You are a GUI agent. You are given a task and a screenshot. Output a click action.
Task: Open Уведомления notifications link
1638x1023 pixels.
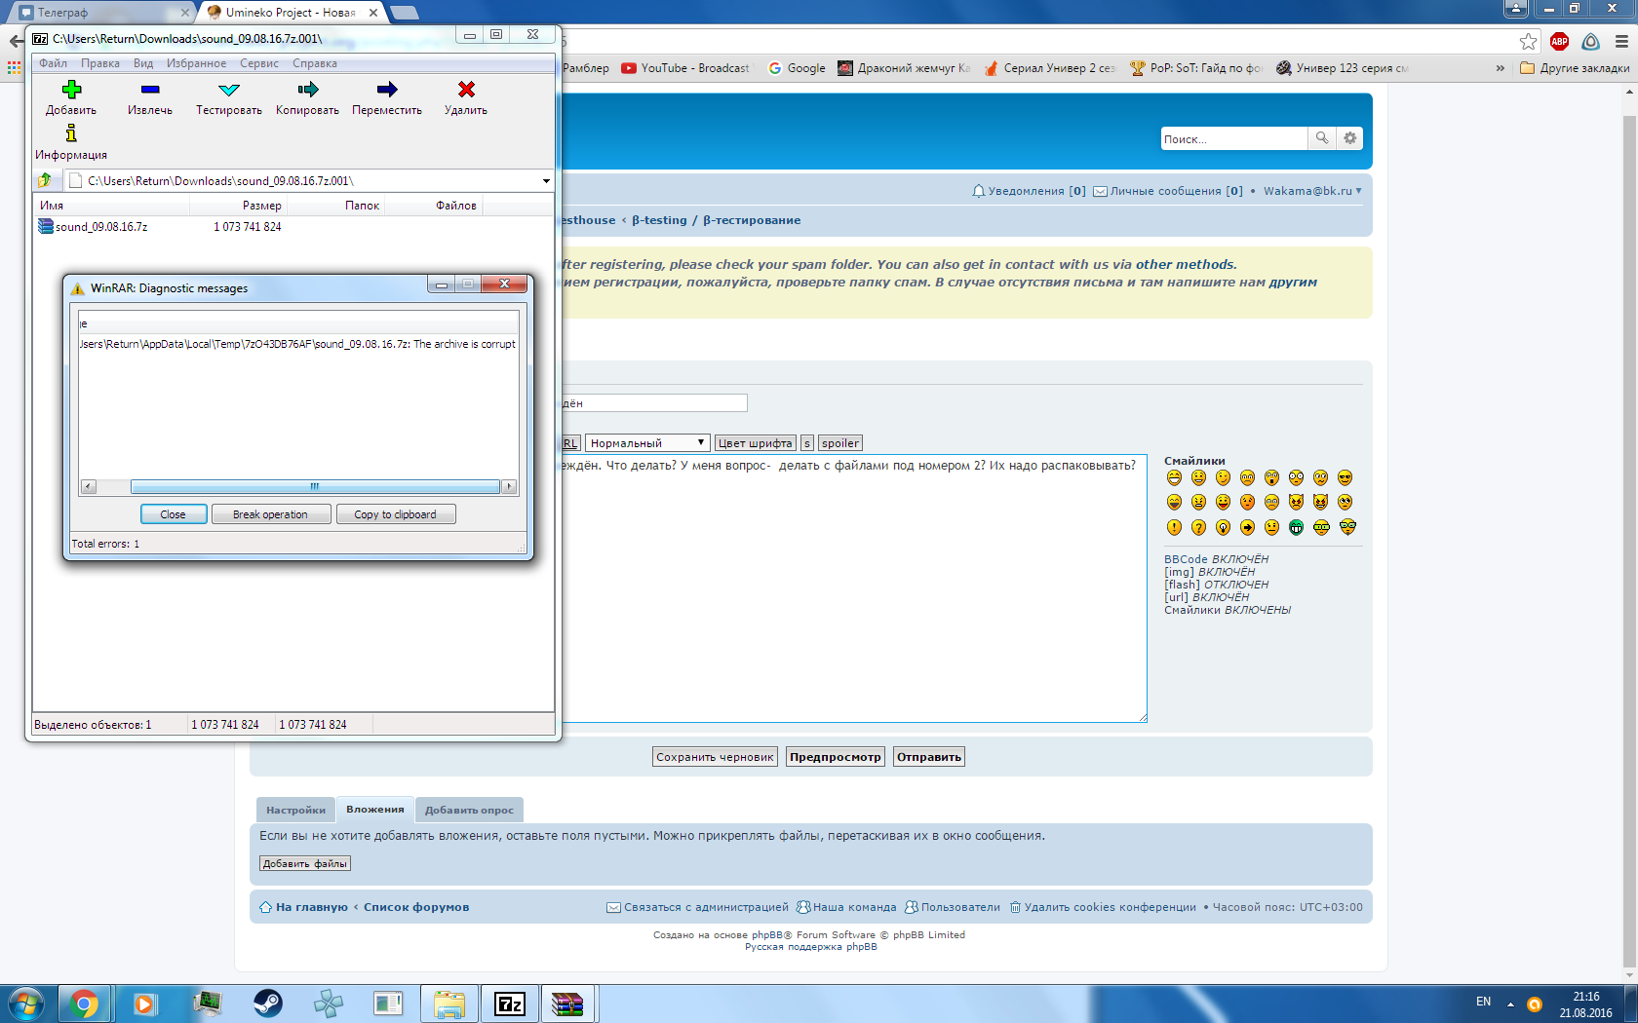[1029, 191]
